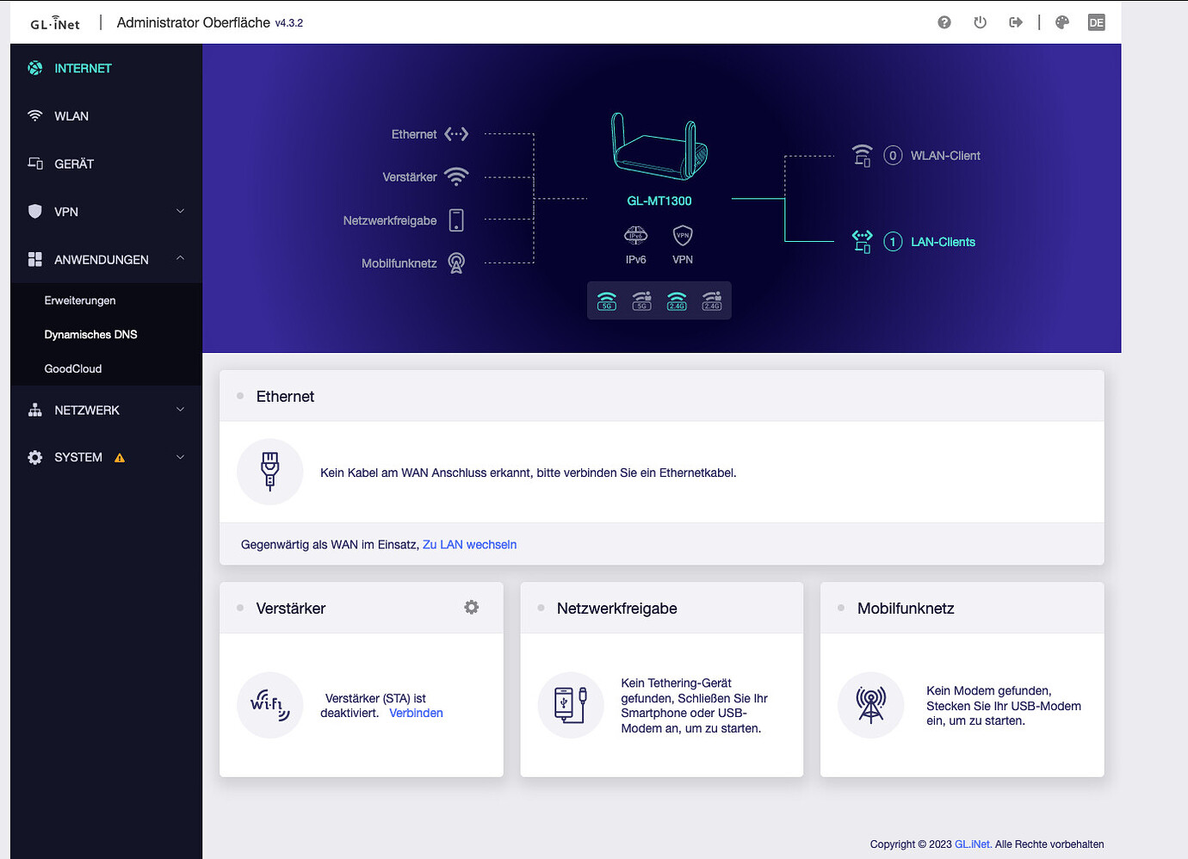Click the VPN shield status icon
This screenshot has width=1188, height=859.
[x=683, y=236]
